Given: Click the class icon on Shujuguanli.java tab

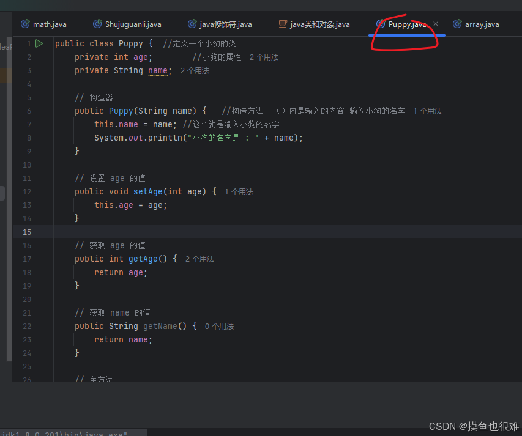Looking at the screenshot, I should (x=97, y=24).
